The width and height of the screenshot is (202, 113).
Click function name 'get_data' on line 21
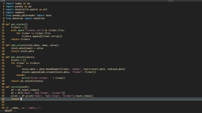pos(16,57)
